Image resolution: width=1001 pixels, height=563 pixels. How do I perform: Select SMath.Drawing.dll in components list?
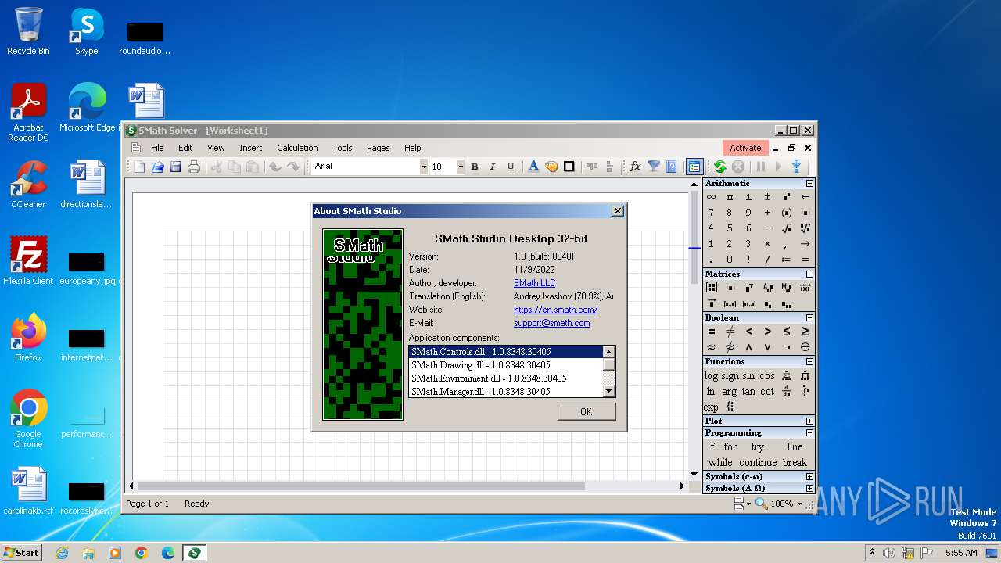[x=505, y=365]
